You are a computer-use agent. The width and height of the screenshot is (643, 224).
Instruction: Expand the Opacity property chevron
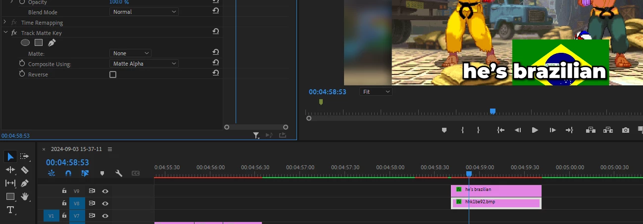pos(12,2)
